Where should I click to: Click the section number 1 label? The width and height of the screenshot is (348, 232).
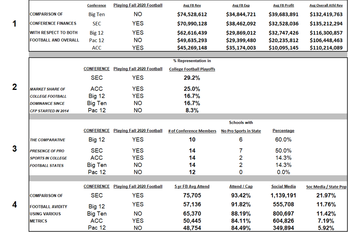tap(15, 24)
